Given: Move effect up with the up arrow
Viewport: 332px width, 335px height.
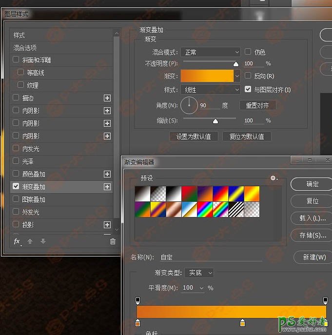Looking at the screenshot, I should coord(30,241).
